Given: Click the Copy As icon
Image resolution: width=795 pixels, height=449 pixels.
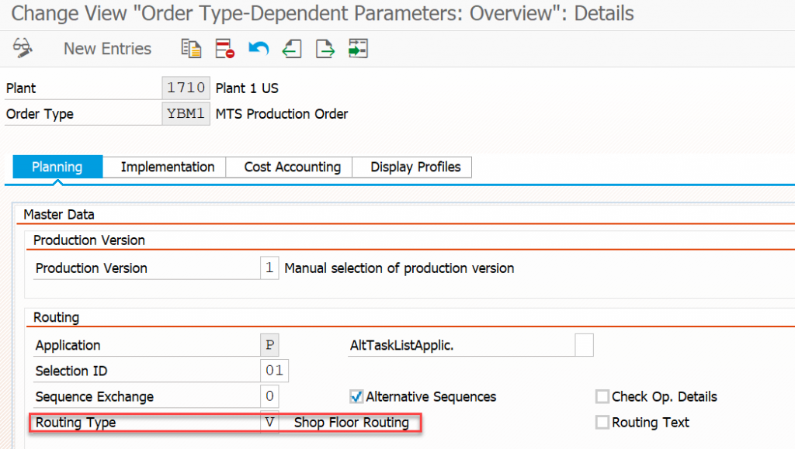Looking at the screenshot, I should [x=191, y=49].
